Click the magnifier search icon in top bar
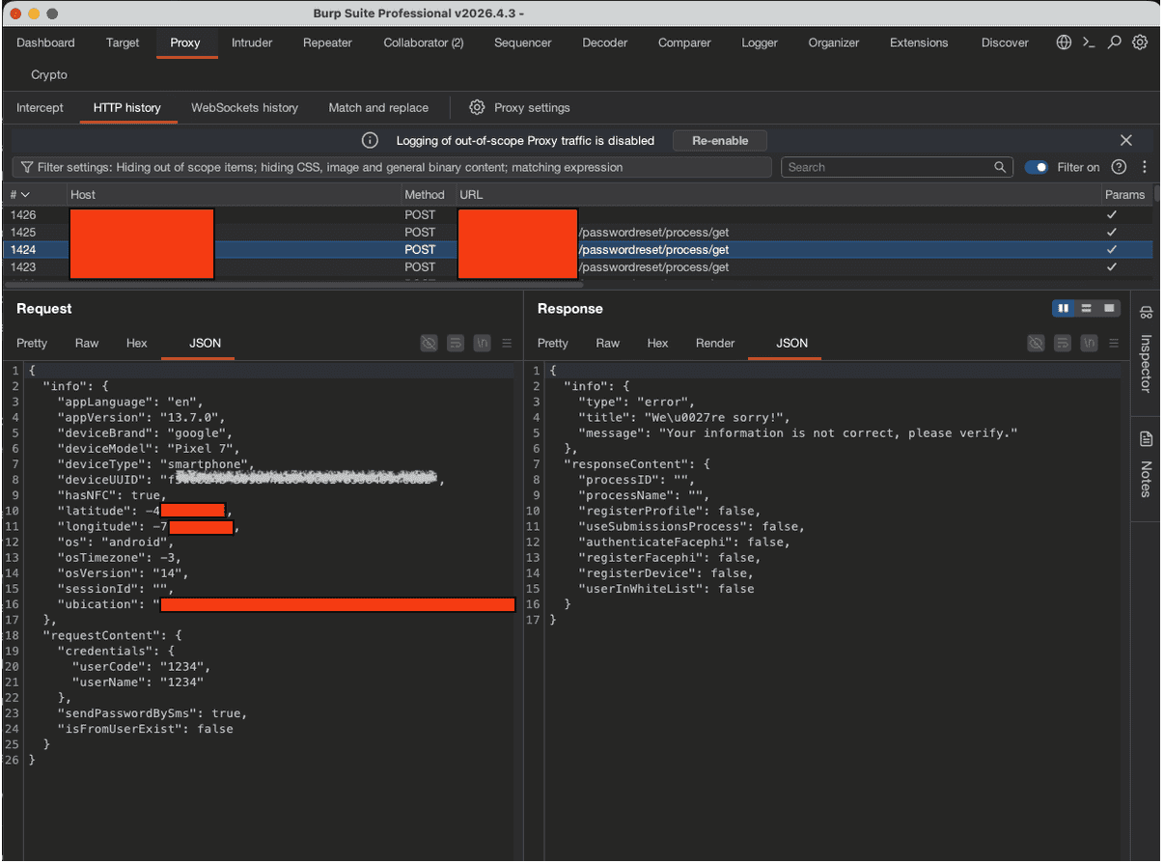The height and width of the screenshot is (863, 1164). pos(1115,42)
